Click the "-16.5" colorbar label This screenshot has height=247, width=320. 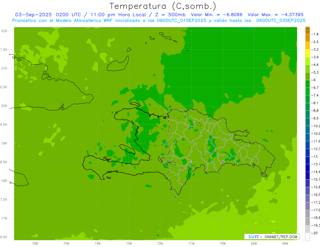[x=316, y=195]
